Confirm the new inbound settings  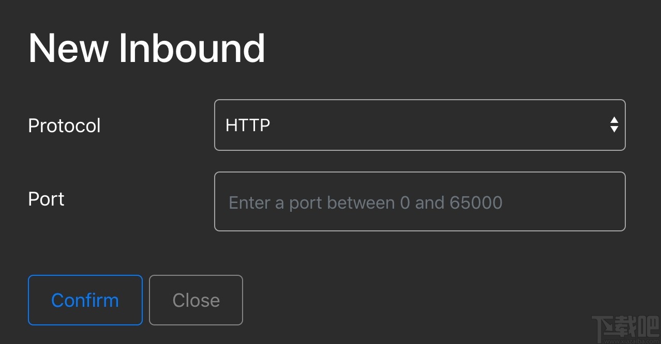85,300
